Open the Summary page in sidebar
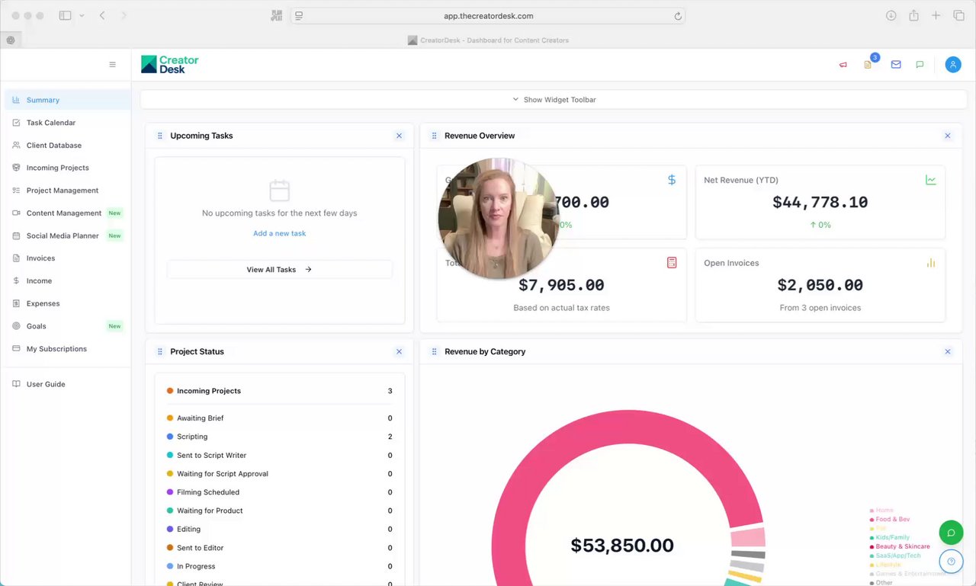Viewport: 976px width, 586px height. (x=67, y=100)
